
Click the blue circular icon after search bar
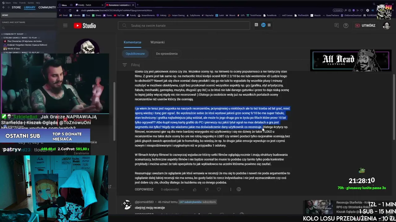(263, 25)
